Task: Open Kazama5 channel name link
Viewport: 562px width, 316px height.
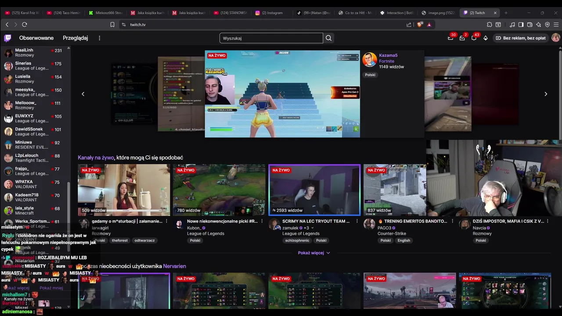Action: coord(388,55)
